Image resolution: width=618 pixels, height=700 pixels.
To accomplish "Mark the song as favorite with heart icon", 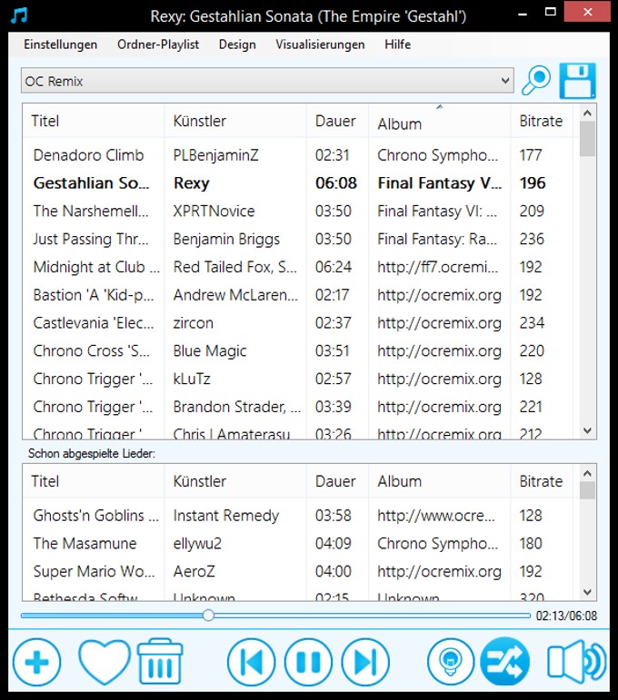I will pos(105,662).
